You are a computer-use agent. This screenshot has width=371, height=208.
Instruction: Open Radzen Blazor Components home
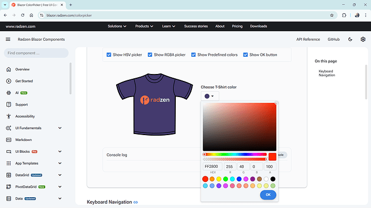(x=41, y=39)
